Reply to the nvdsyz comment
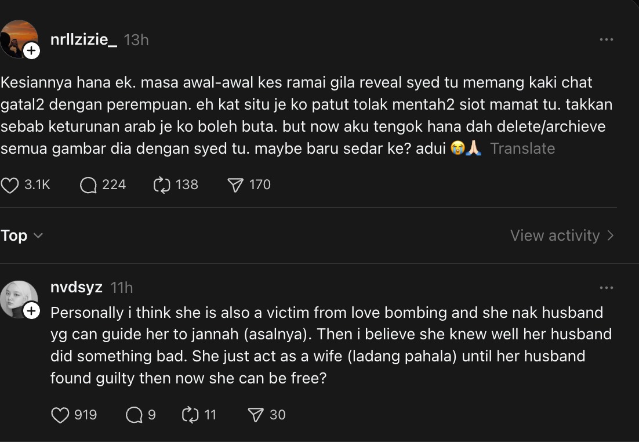 tap(134, 415)
